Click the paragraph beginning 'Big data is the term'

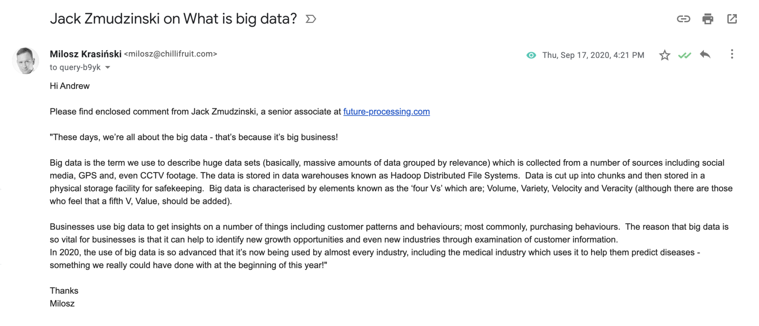[x=391, y=182]
